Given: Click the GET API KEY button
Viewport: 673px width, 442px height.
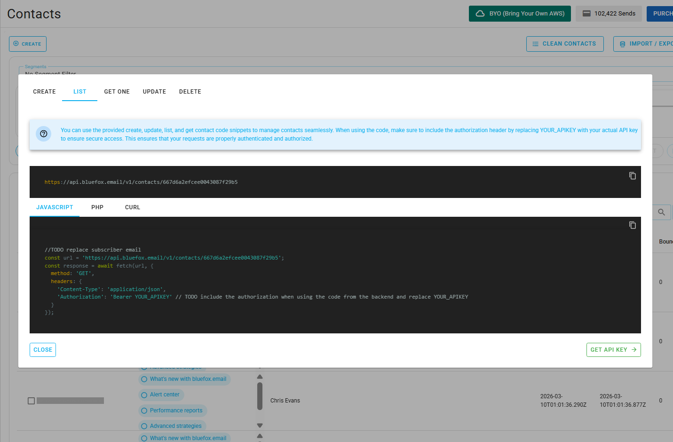Looking at the screenshot, I should [613, 349].
